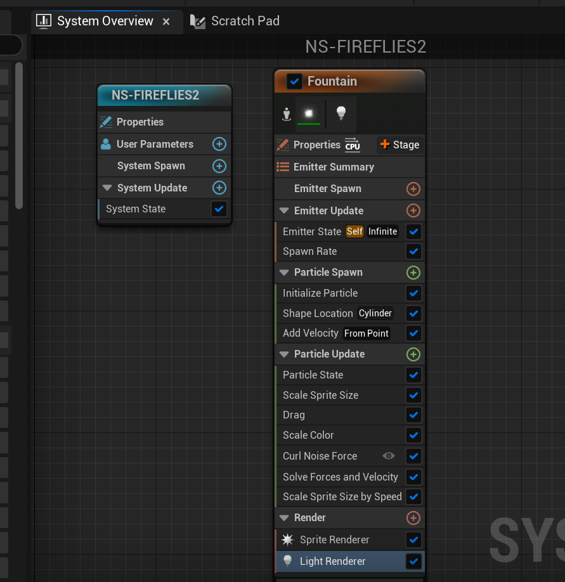The width and height of the screenshot is (565, 582).
Task: Disable the System State module checkbox
Action: [x=219, y=209]
